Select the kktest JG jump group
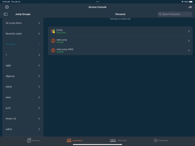195x146 pixels. point(23,118)
